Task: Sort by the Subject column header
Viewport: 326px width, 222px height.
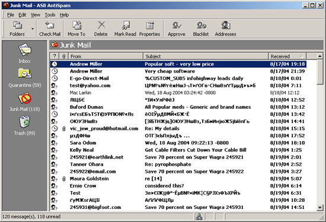Action: click(x=206, y=56)
